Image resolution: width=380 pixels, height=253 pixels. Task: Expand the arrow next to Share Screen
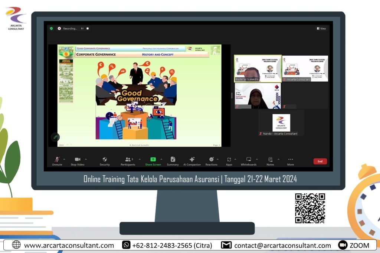[x=161, y=159]
